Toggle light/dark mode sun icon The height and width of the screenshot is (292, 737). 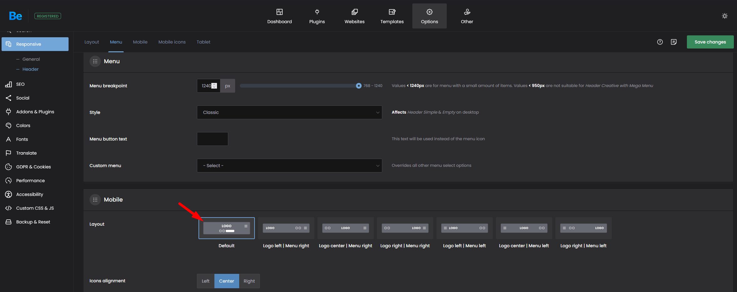click(x=725, y=16)
